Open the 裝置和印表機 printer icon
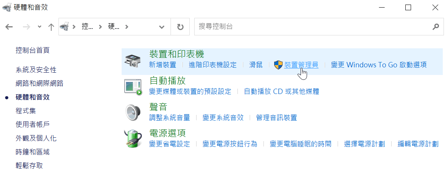 [x=133, y=61]
